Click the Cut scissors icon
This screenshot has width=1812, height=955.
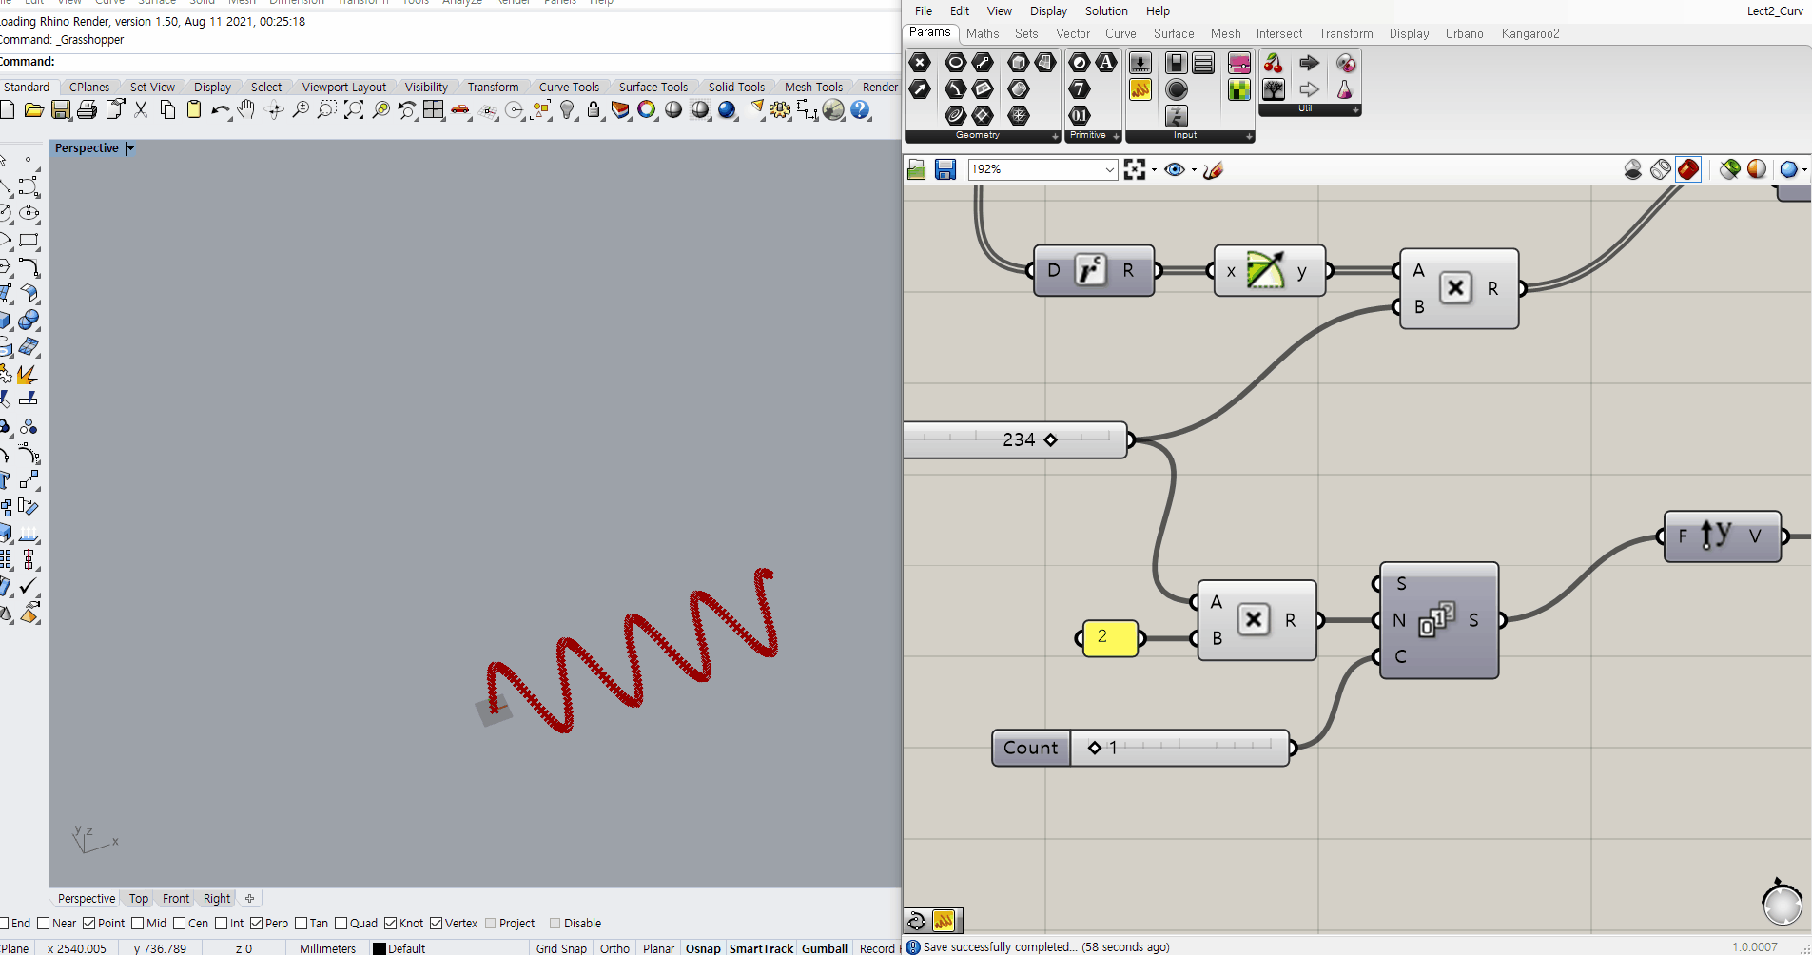[x=141, y=110]
